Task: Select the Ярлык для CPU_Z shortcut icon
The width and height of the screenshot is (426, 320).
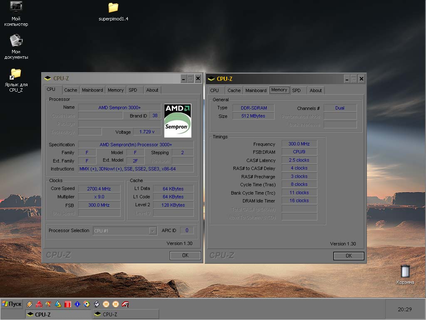Action: click(x=16, y=80)
